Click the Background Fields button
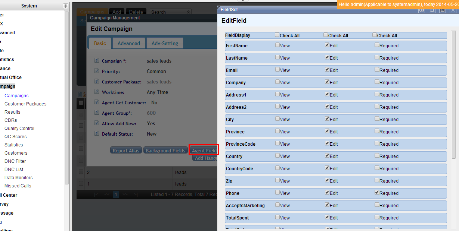 point(165,151)
